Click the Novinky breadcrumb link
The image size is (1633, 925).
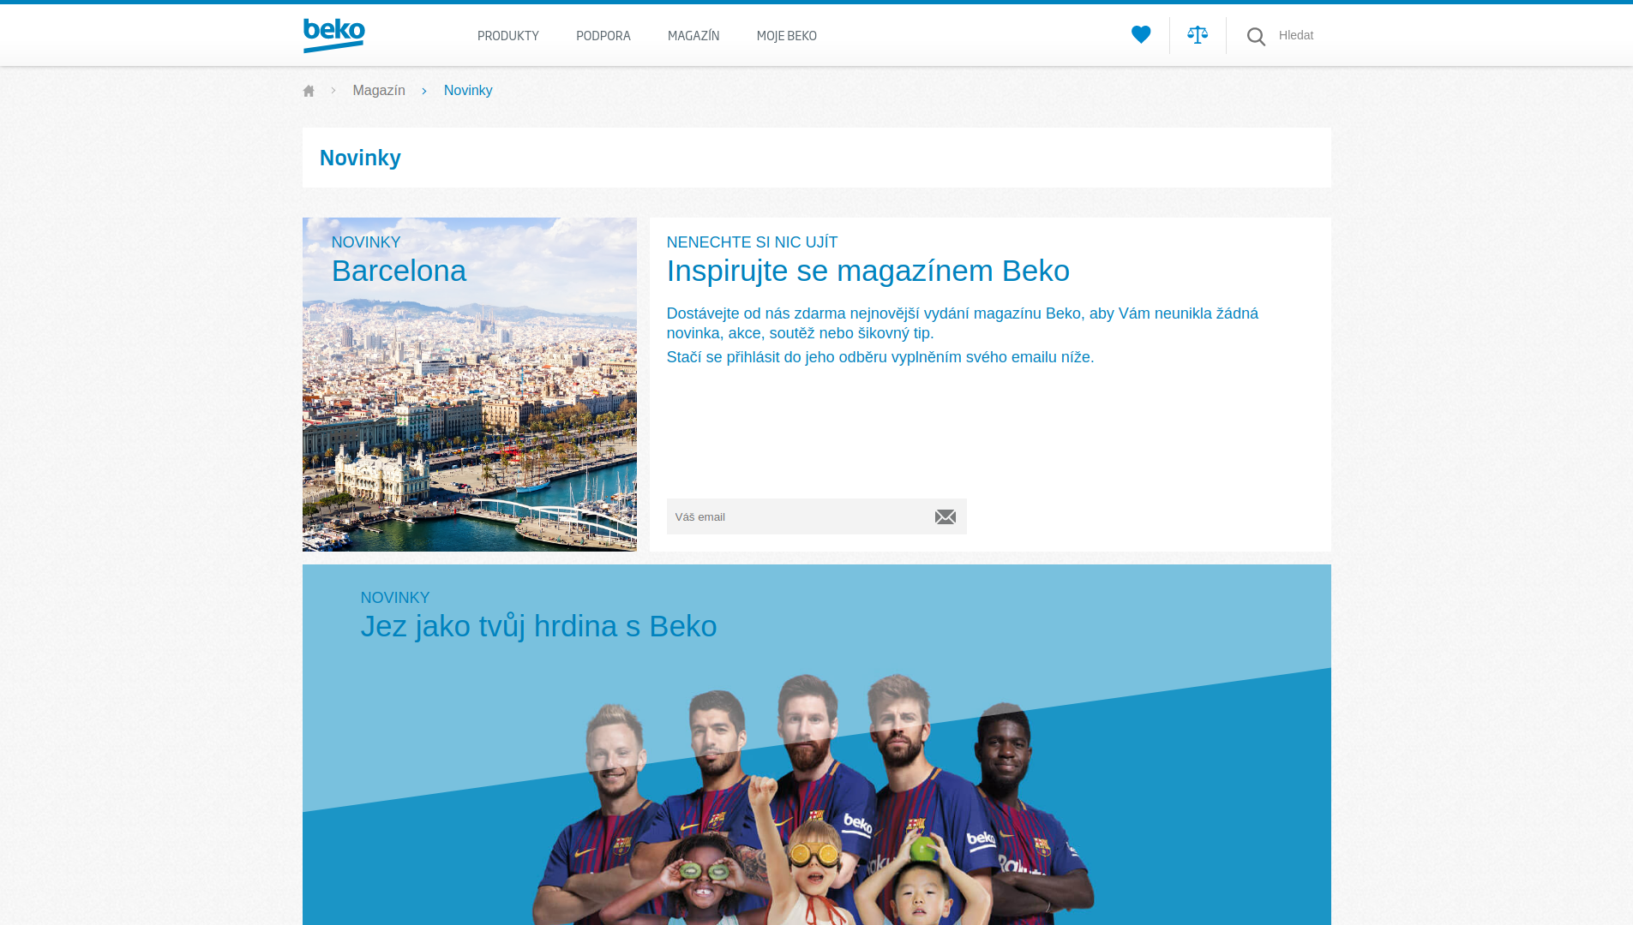tap(468, 91)
